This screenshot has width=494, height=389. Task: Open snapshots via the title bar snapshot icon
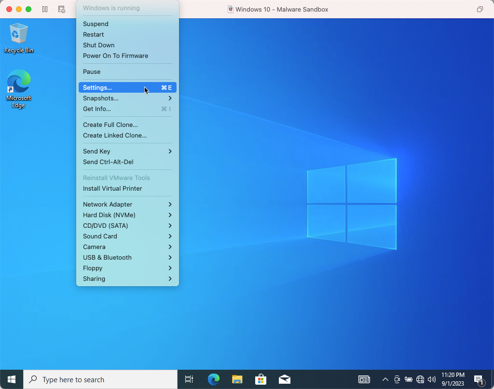pos(62,9)
